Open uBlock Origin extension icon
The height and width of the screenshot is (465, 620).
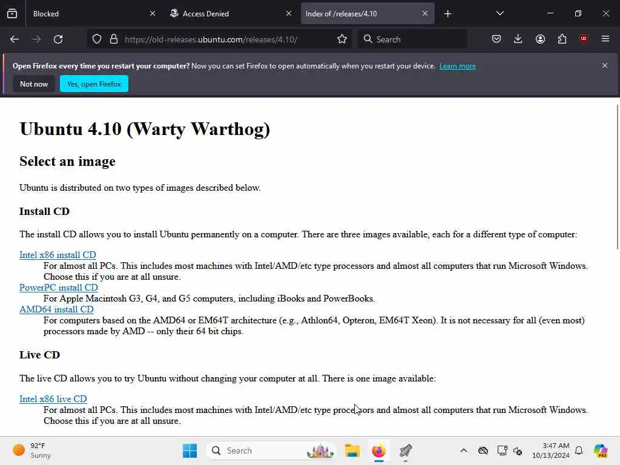coord(584,39)
